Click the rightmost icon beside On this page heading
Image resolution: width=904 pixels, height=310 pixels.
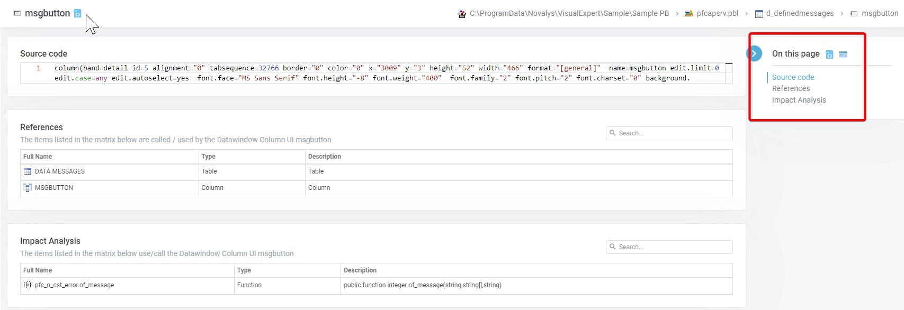point(843,54)
